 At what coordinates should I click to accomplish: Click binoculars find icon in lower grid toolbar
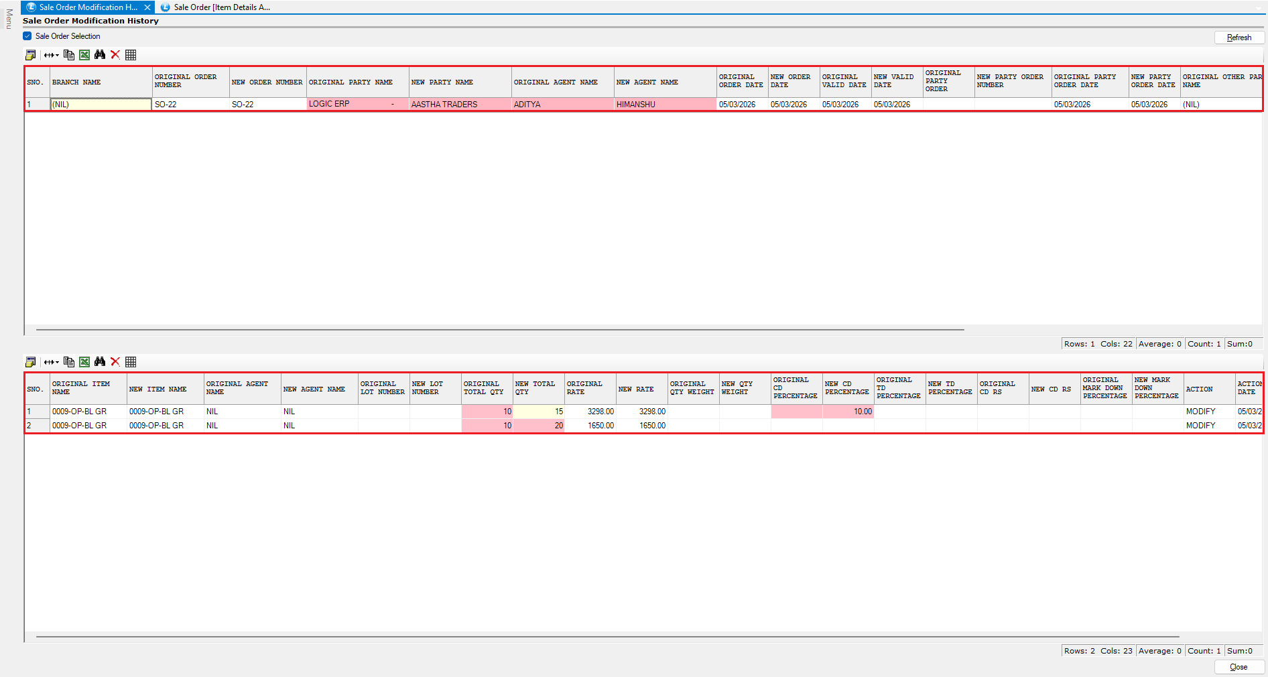tap(100, 362)
